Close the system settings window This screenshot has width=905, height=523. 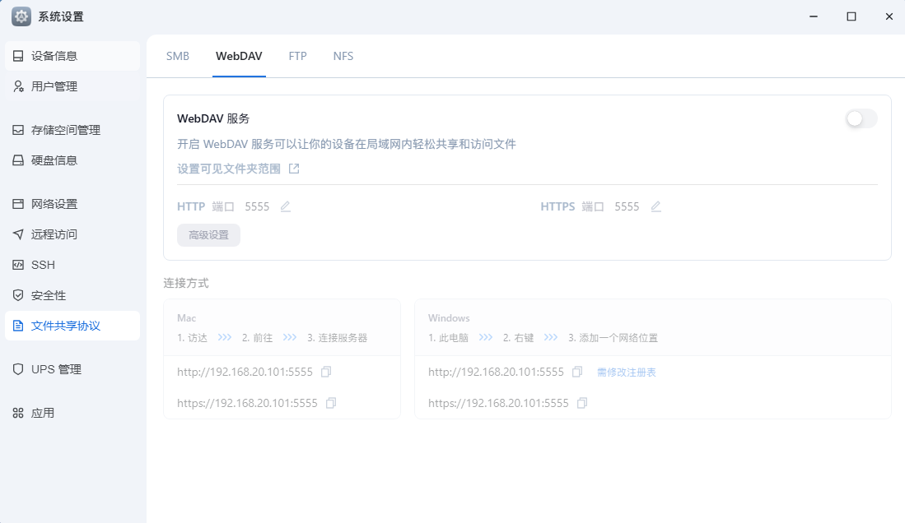point(889,16)
